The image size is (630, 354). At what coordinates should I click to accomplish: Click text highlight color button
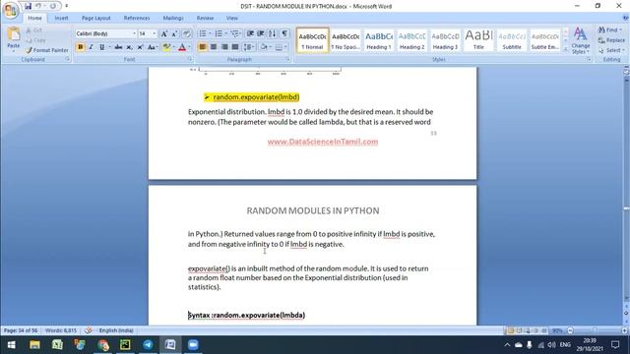click(166, 47)
